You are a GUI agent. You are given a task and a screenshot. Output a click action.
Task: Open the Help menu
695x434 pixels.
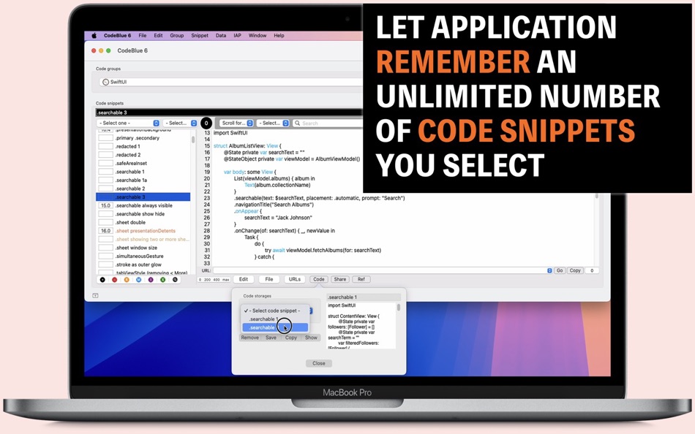coord(279,35)
